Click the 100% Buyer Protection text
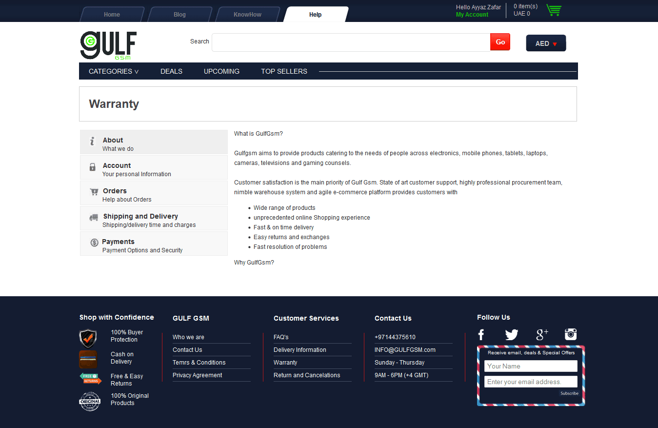Viewport: 658px width, 428px height. tap(127, 336)
